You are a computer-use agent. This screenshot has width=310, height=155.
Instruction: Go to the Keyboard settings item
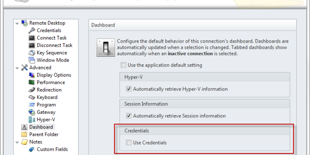click(47, 97)
